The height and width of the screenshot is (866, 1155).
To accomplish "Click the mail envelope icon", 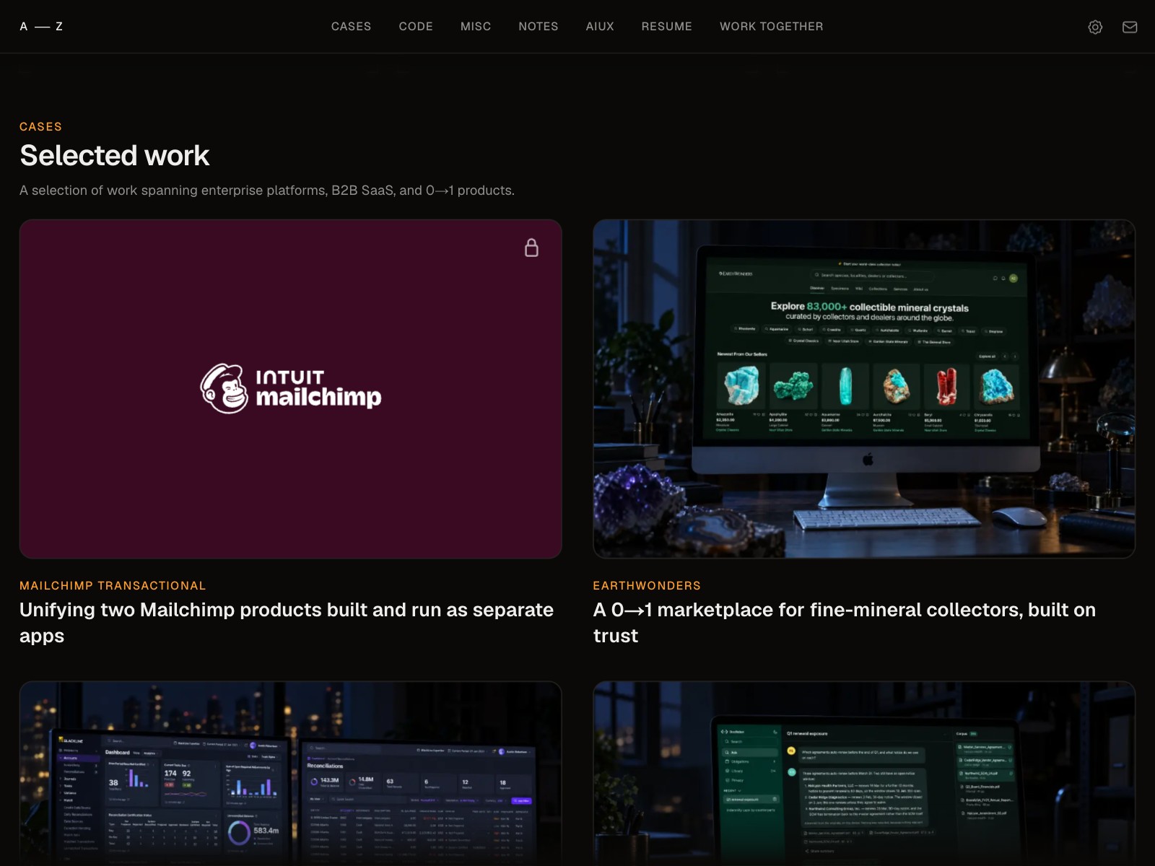I will [1130, 27].
